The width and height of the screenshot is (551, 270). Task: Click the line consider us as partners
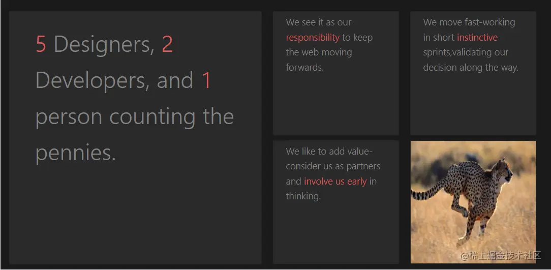333,166
